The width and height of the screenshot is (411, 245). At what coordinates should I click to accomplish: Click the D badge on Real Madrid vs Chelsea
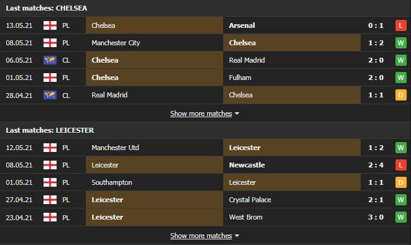(x=401, y=95)
